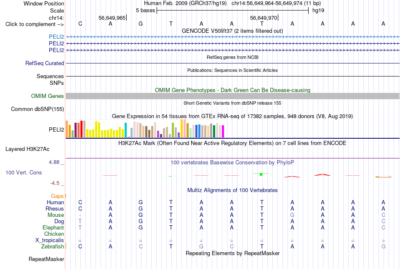Click base C in the complement sequence row
Viewport: 400px width, 269px height.
[80, 24]
